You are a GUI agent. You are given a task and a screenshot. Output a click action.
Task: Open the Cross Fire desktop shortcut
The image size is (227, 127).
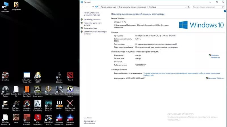pos(5,76)
